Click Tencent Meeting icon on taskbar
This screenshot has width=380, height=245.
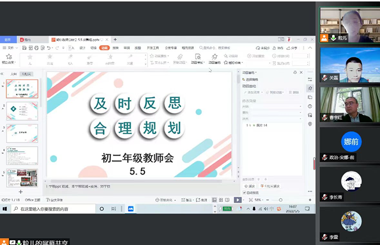pyautogui.click(x=131, y=209)
